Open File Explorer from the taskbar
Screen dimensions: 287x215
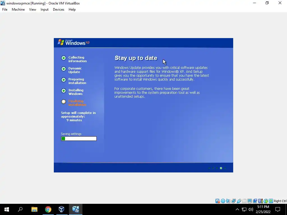[x=34, y=209]
